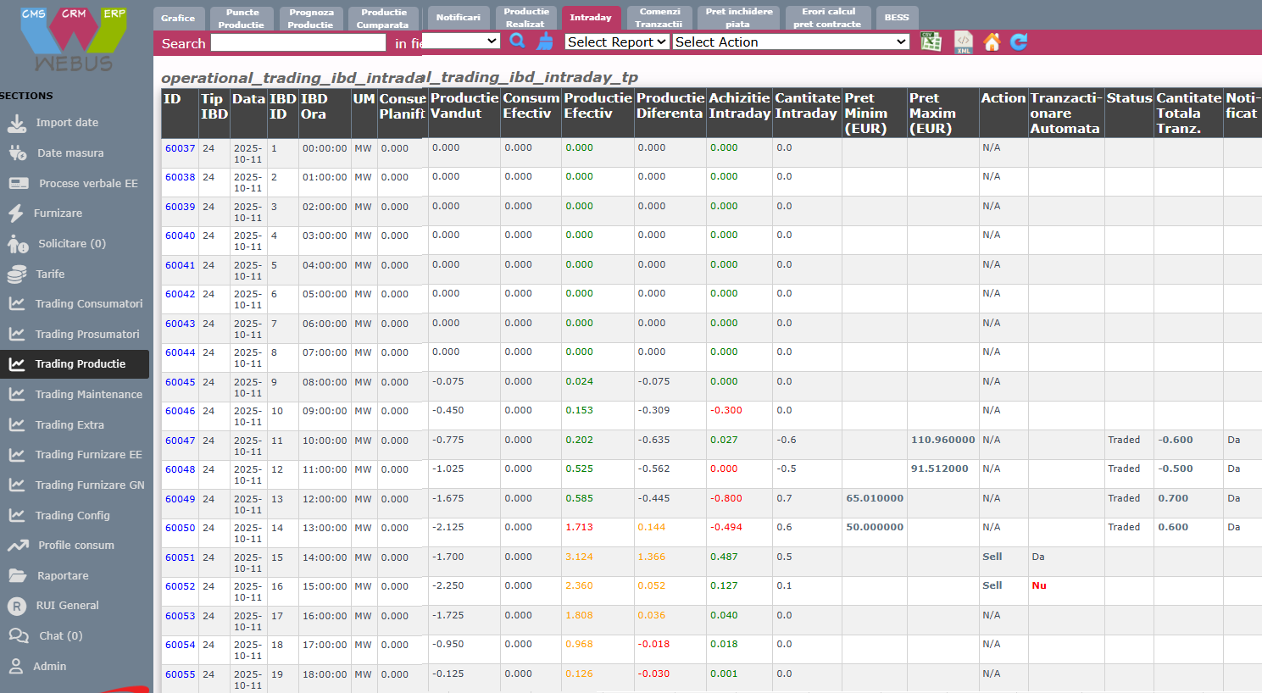1262x693 pixels.
Task: Export table with the CSV icon
Action: coord(931,42)
